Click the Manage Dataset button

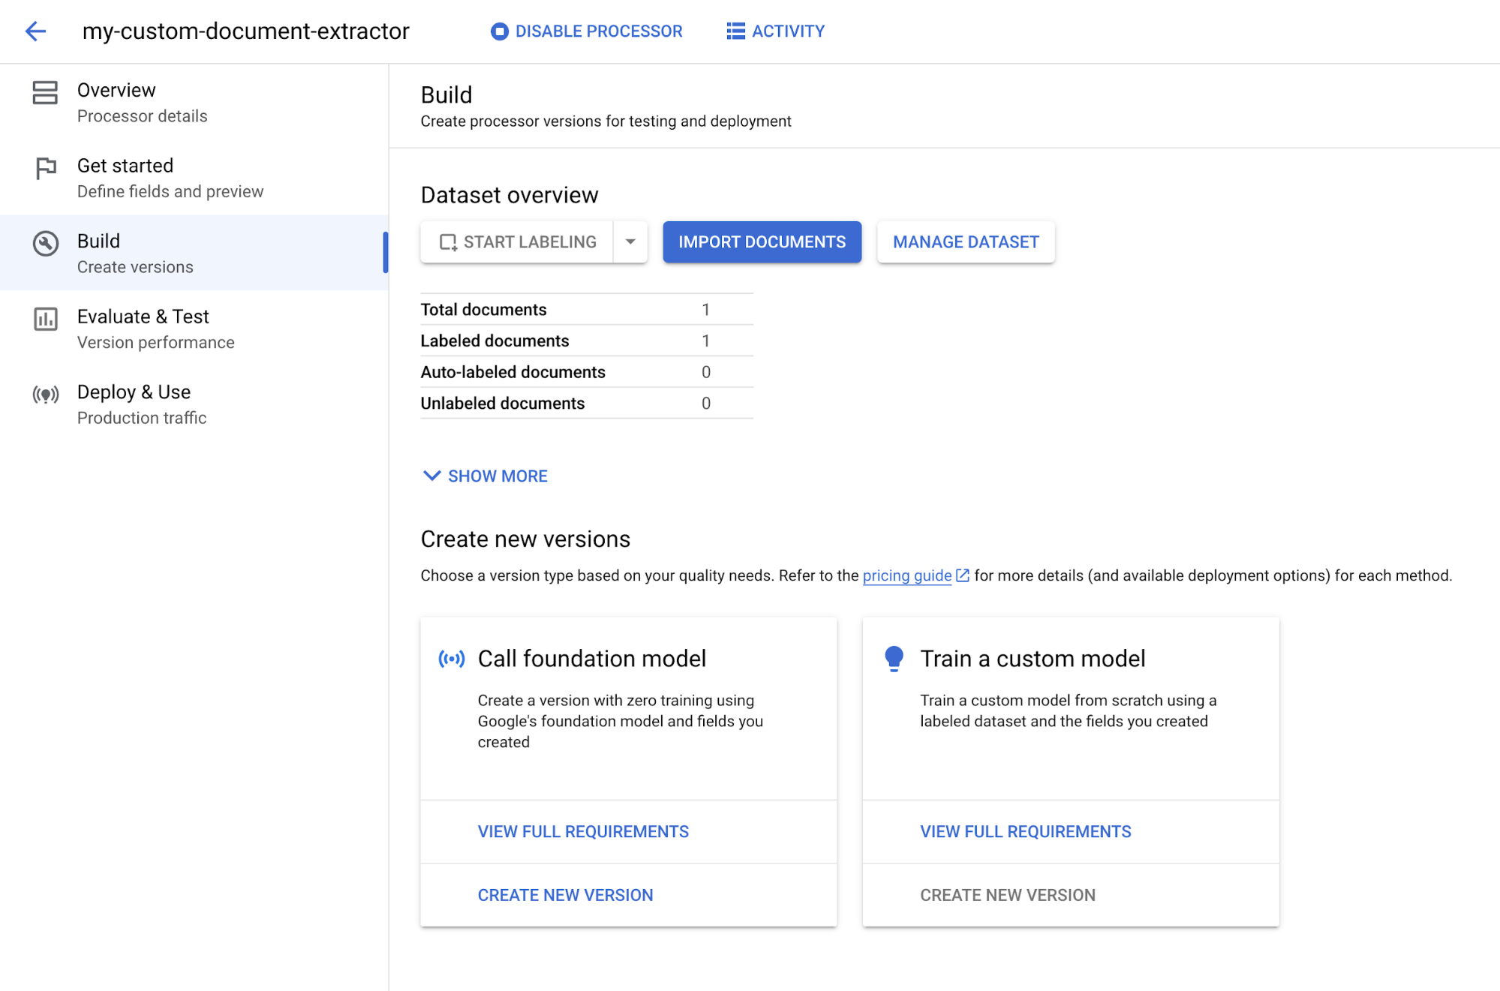[965, 242]
